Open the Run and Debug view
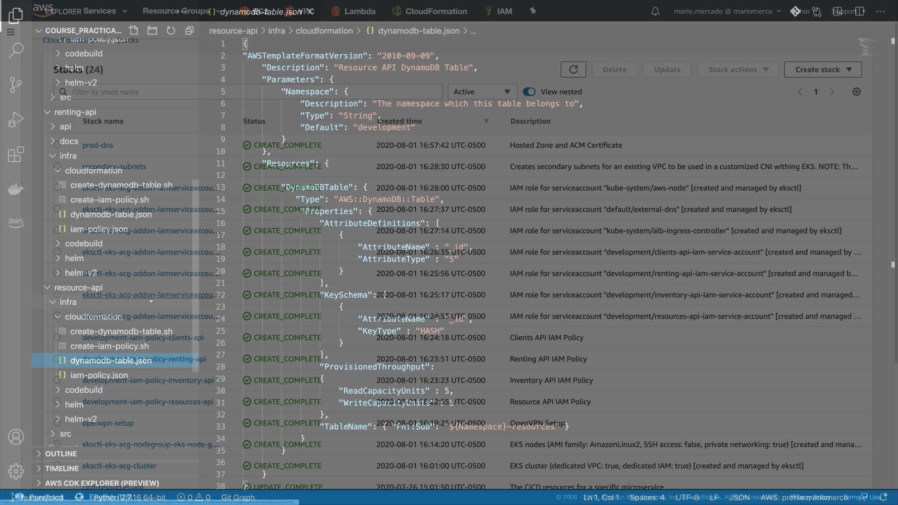Image resolution: width=898 pixels, height=505 pixels. (16, 120)
